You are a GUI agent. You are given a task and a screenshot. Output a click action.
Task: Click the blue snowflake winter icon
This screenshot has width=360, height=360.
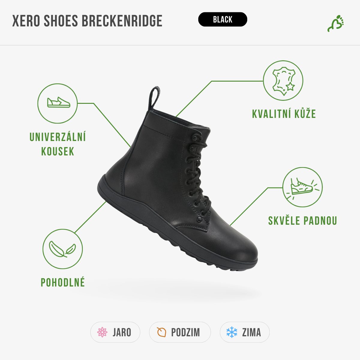click(232, 332)
